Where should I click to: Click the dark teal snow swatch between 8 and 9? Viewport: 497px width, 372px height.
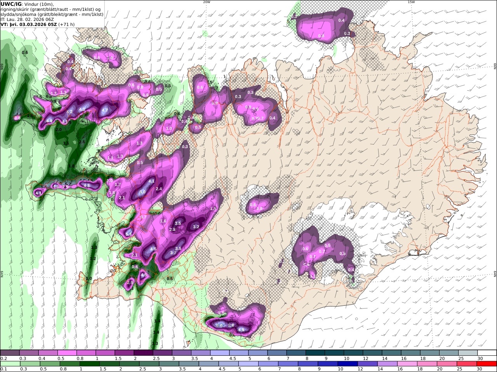pos(315,353)
